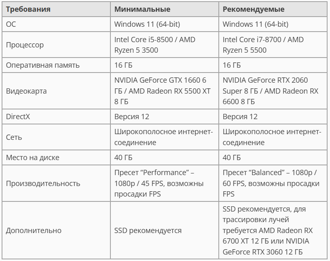This screenshot has height=261, width=330.
Task: Click minimum processor cell with Core i5-8500
Action: [x=155, y=45]
